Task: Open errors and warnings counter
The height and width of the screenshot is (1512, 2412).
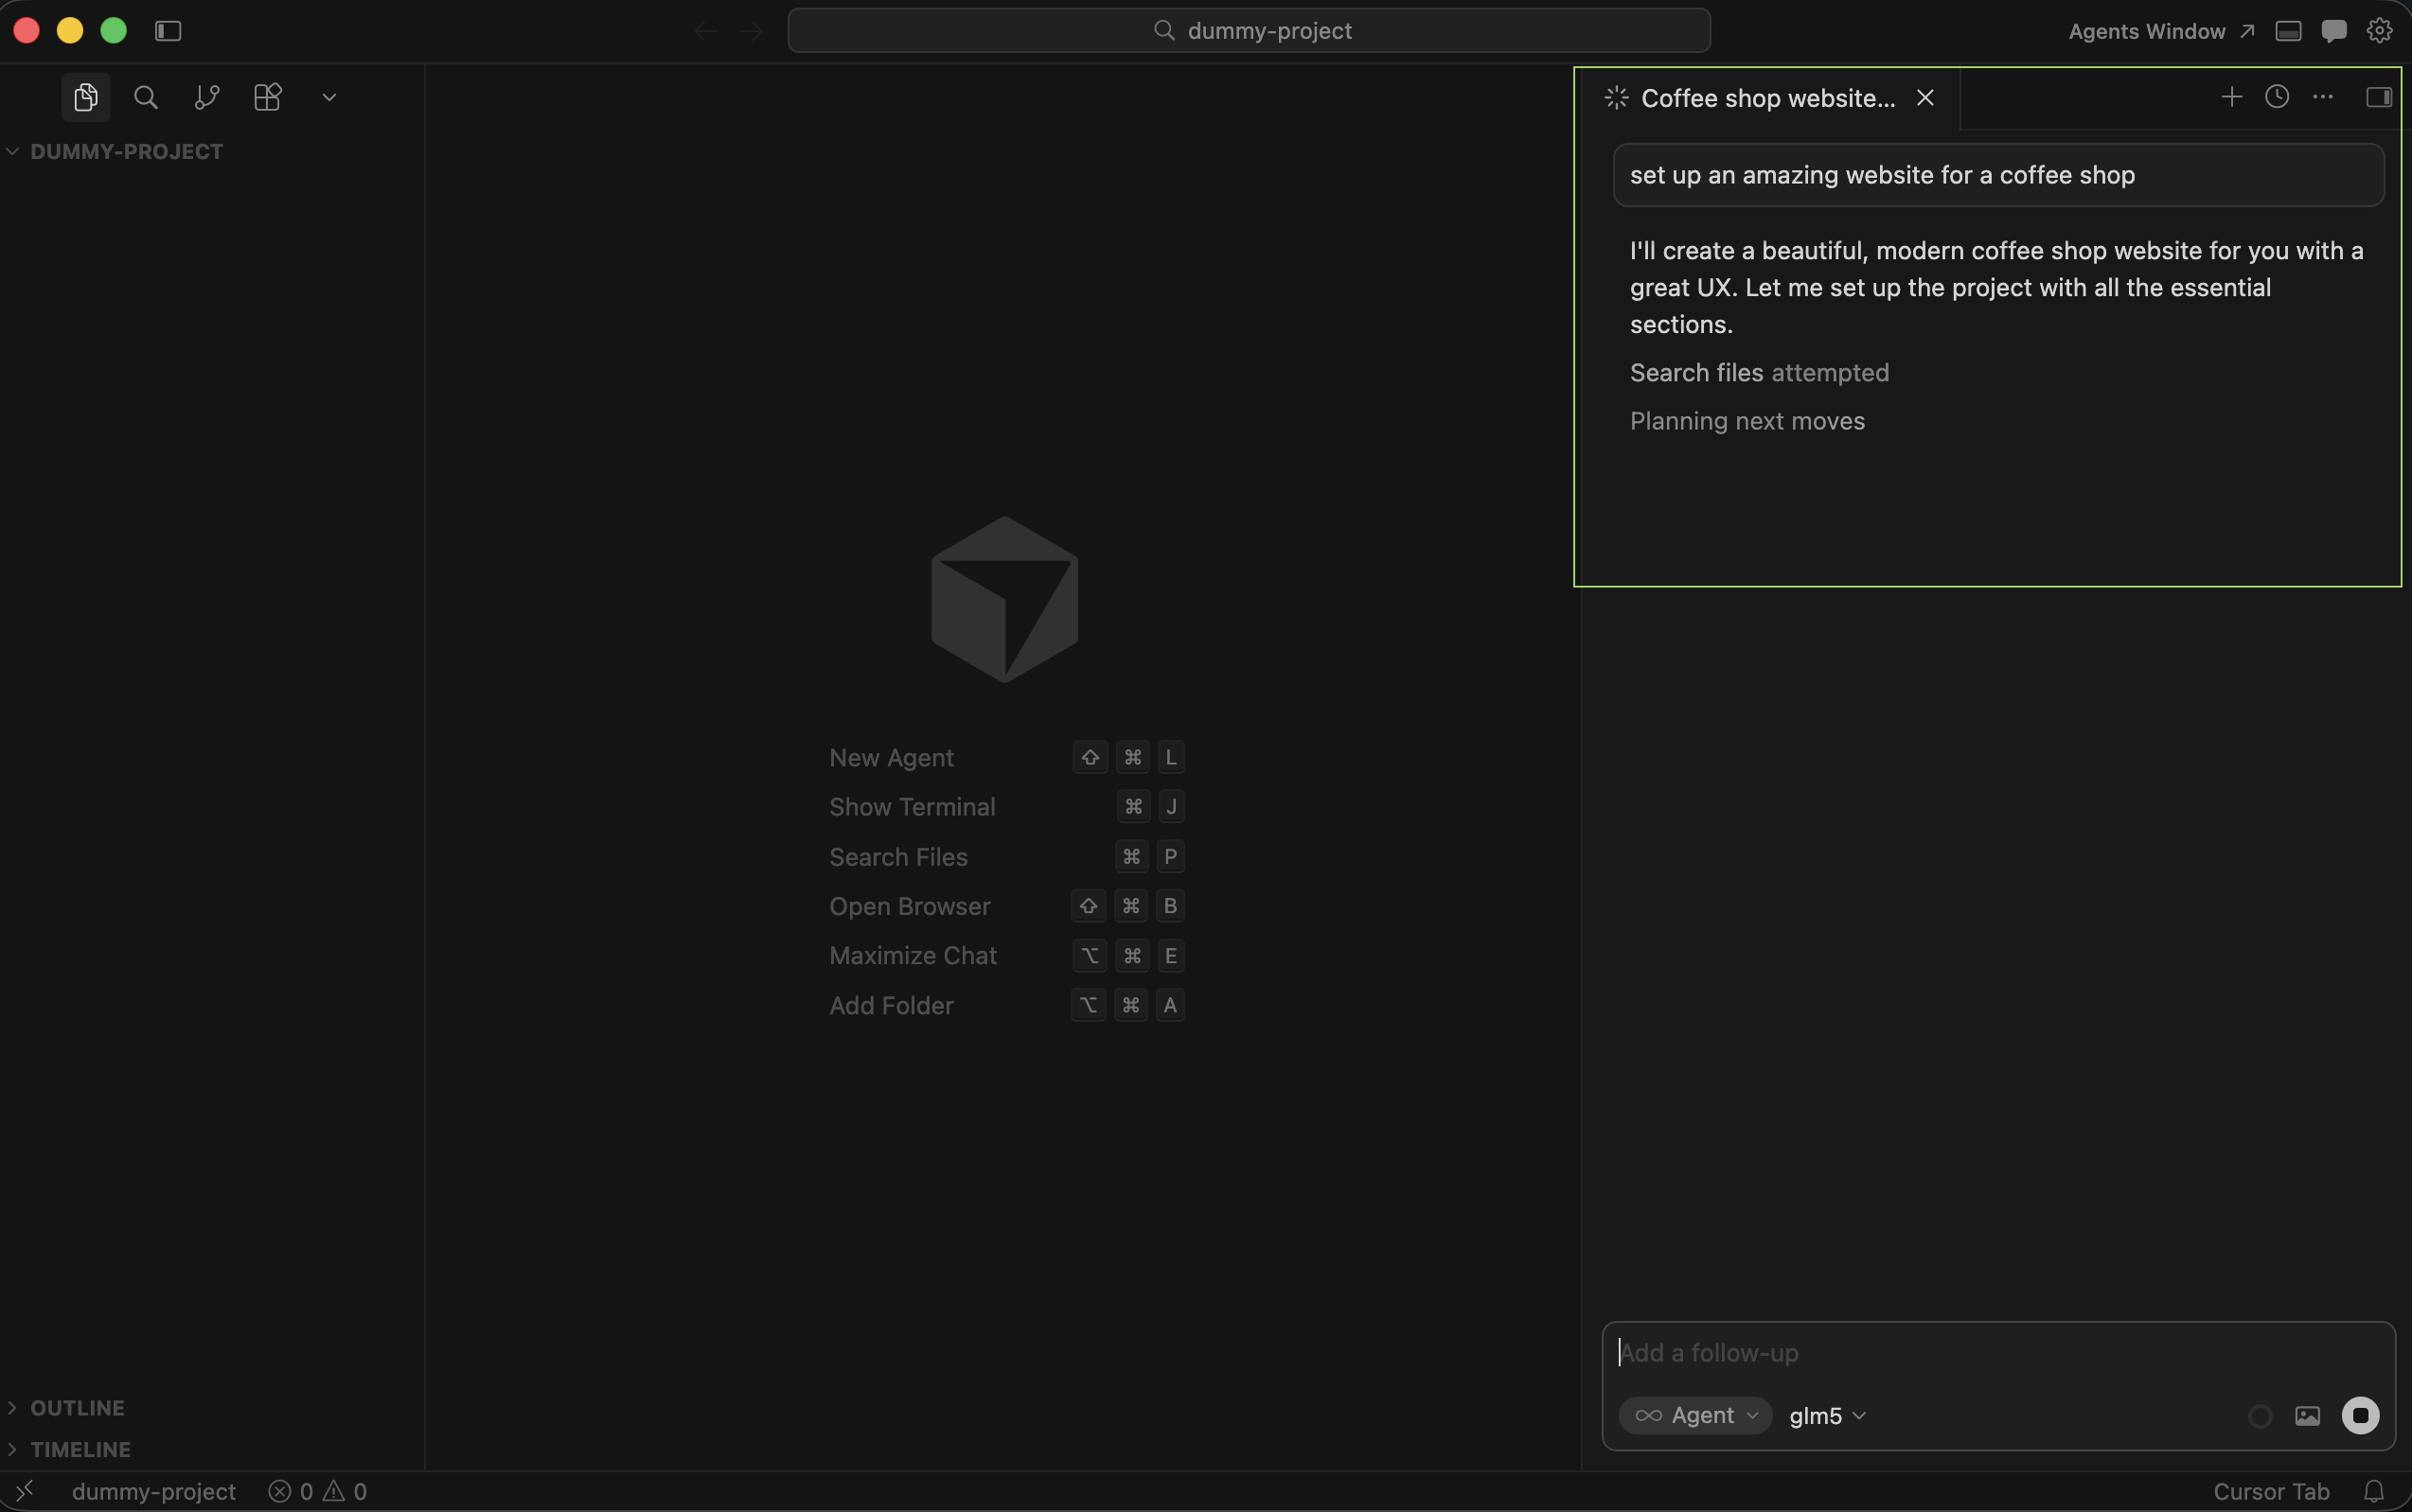Action: tap(317, 1491)
